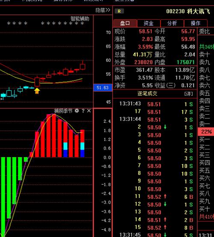Click the tallest red bar in 捕捞季节 histogram
The image size is (214, 237).
(x=54, y=136)
